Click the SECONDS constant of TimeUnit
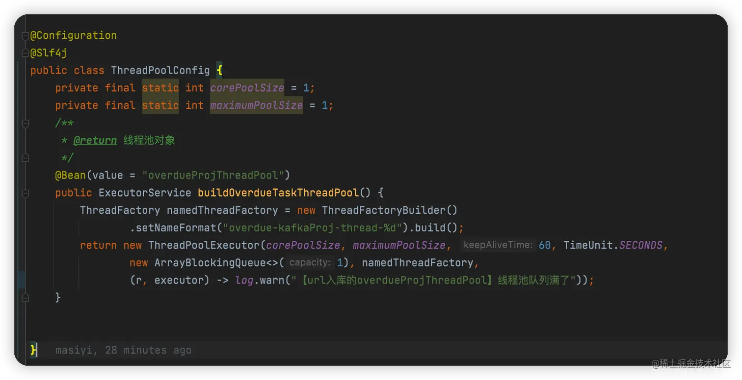Image resolution: width=742 pixels, height=380 pixels. click(x=640, y=245)
